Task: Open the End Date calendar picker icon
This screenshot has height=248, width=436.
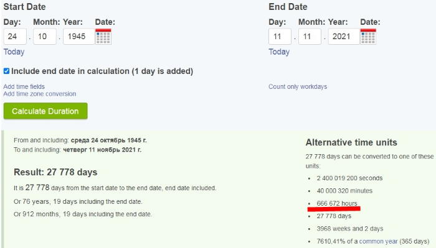Action: [x=368, y=36]
